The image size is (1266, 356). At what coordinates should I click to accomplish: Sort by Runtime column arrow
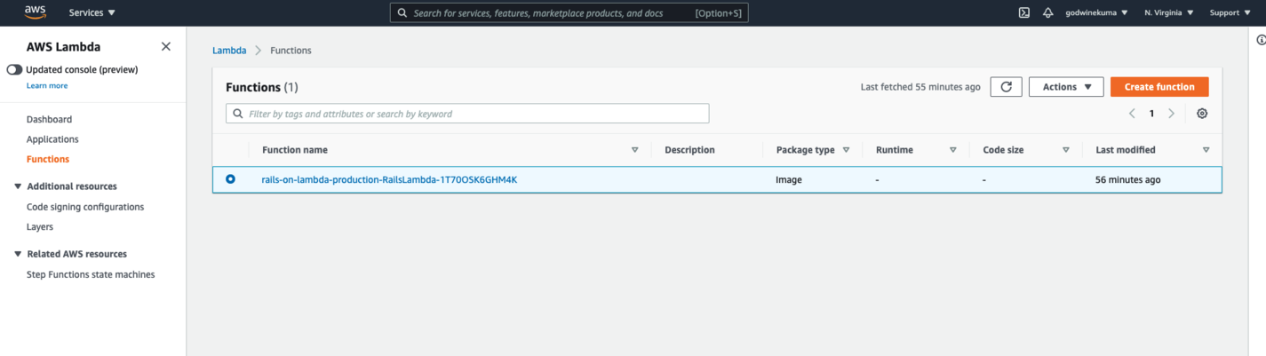pos(952,150)
